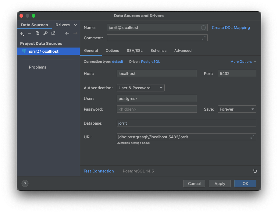This screenshot has height=213, width=278.
Task: Click the Test Connection link
Action: (99, 171)
